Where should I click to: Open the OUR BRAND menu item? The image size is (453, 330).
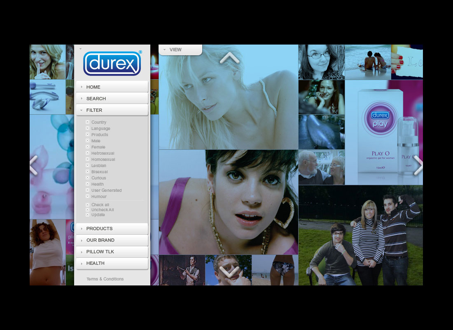tap(112, 240)
